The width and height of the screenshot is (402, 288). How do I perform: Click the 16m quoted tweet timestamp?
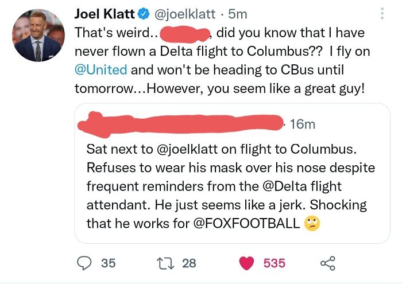(x=302, y=124)
